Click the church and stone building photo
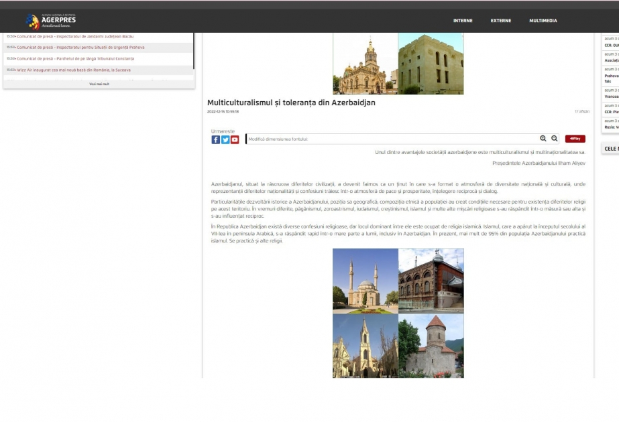619x422 pixels. [x=398, y=64]
